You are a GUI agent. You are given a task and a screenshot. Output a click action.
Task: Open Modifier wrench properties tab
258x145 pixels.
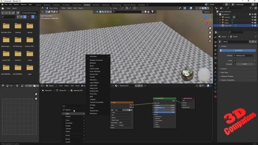click(215, 72)
